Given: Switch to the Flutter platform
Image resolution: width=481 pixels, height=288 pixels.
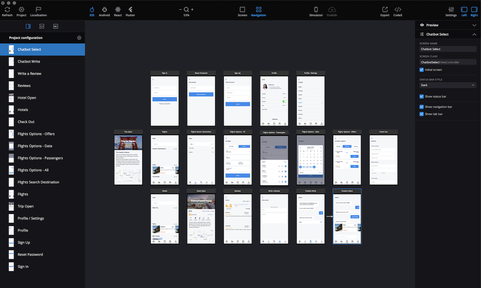Looking at the screenshot, I should (x=130, y=11).
